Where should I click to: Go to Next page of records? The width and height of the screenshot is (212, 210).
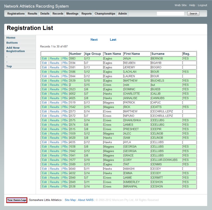[94, 40]
